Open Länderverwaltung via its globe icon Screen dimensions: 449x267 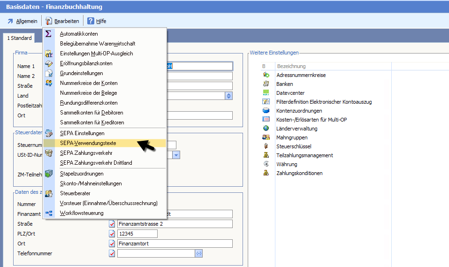click(x=266, y=129)
